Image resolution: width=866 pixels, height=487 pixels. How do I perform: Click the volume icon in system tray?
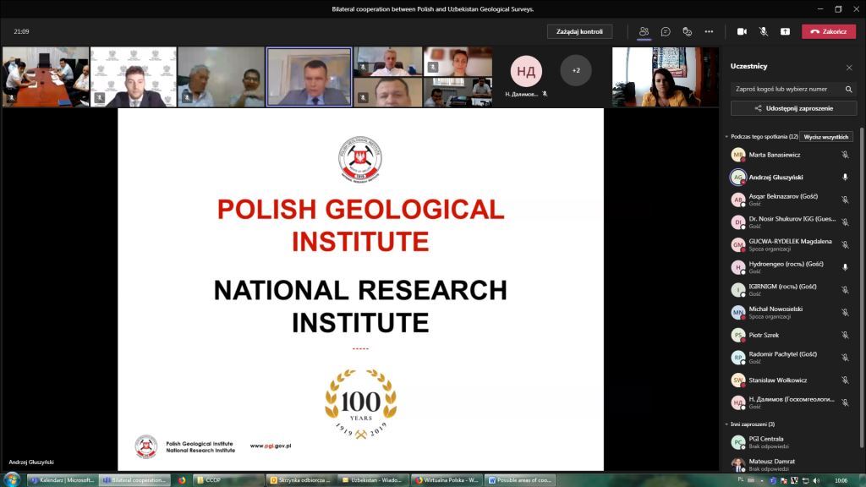(816, 480)
